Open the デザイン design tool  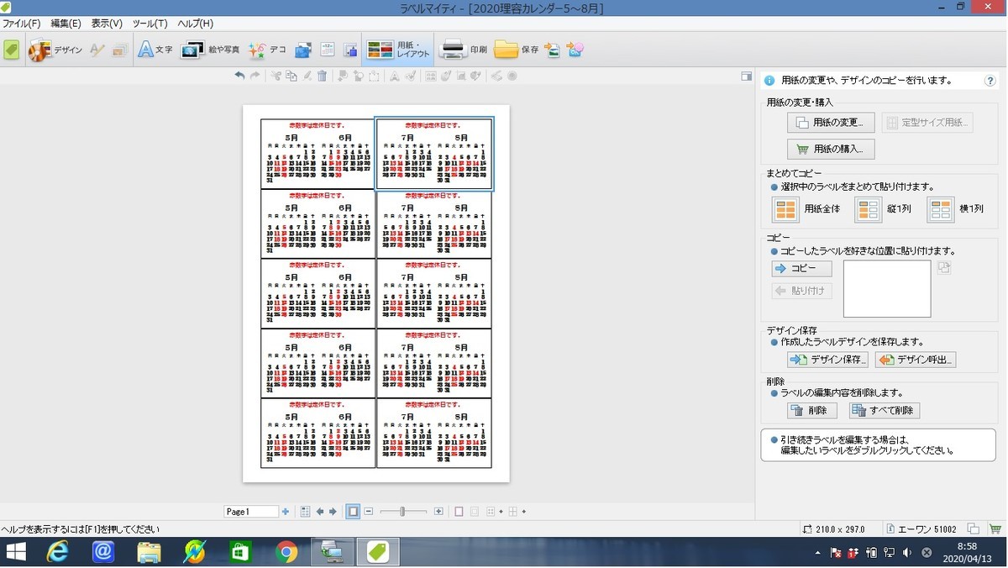pos(55,50)
